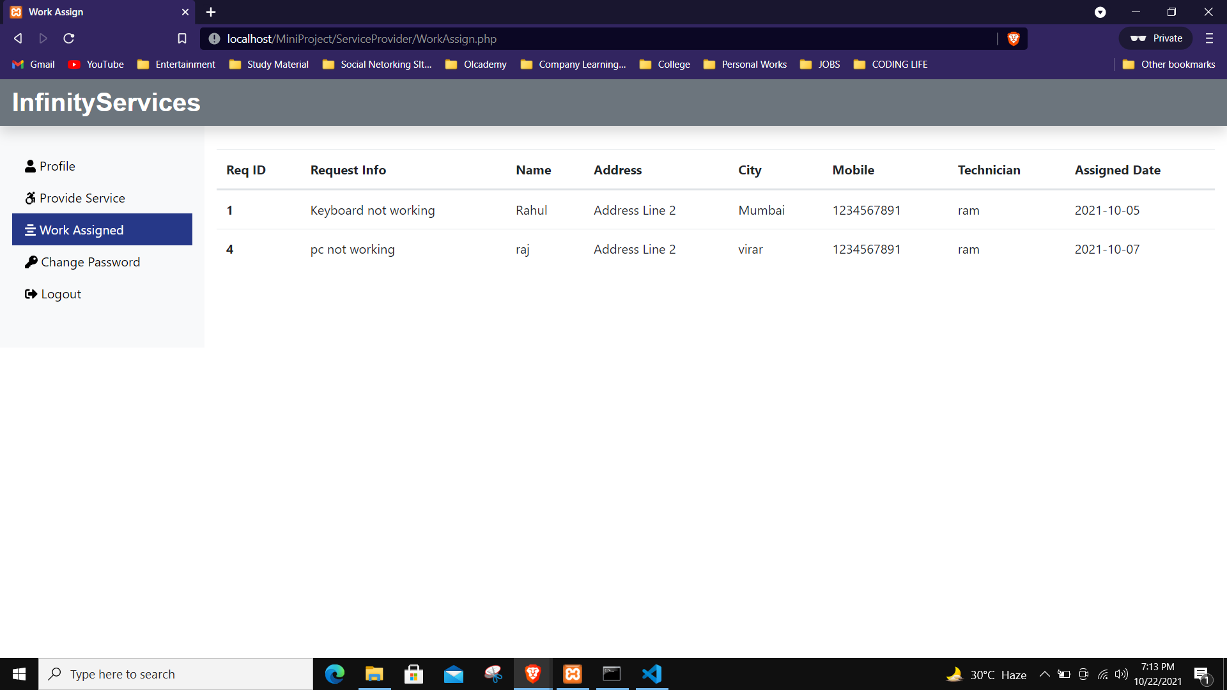
Task: Open VS Code from the taskbar
Action: [x=651, y=673]
